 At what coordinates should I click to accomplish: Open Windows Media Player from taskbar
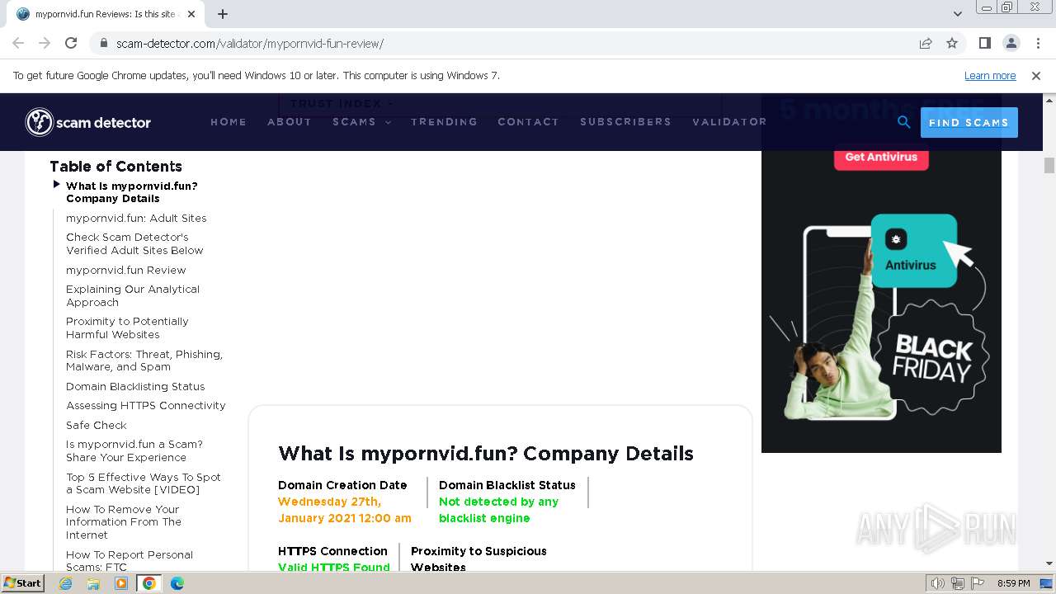pos(121,583)
